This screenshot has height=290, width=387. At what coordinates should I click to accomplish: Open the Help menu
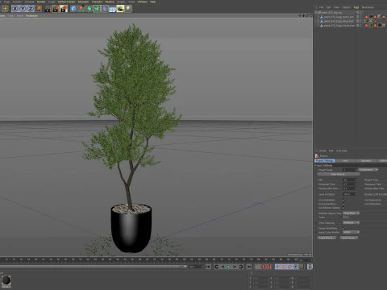tap(152, 2)
